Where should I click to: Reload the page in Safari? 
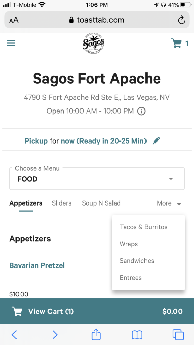click(181, 20)
